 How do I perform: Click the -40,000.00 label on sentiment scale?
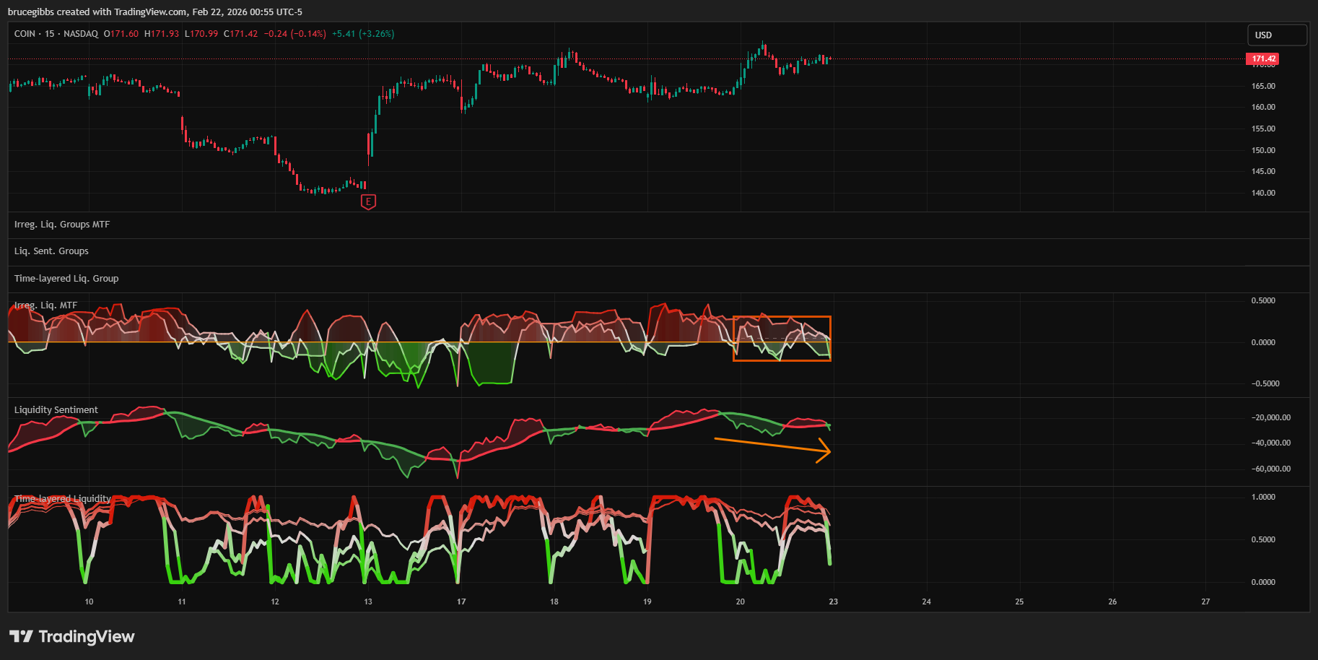point(1271,443)
